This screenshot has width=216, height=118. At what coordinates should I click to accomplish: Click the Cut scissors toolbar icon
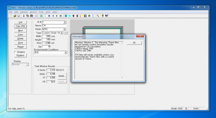point(24,16)
